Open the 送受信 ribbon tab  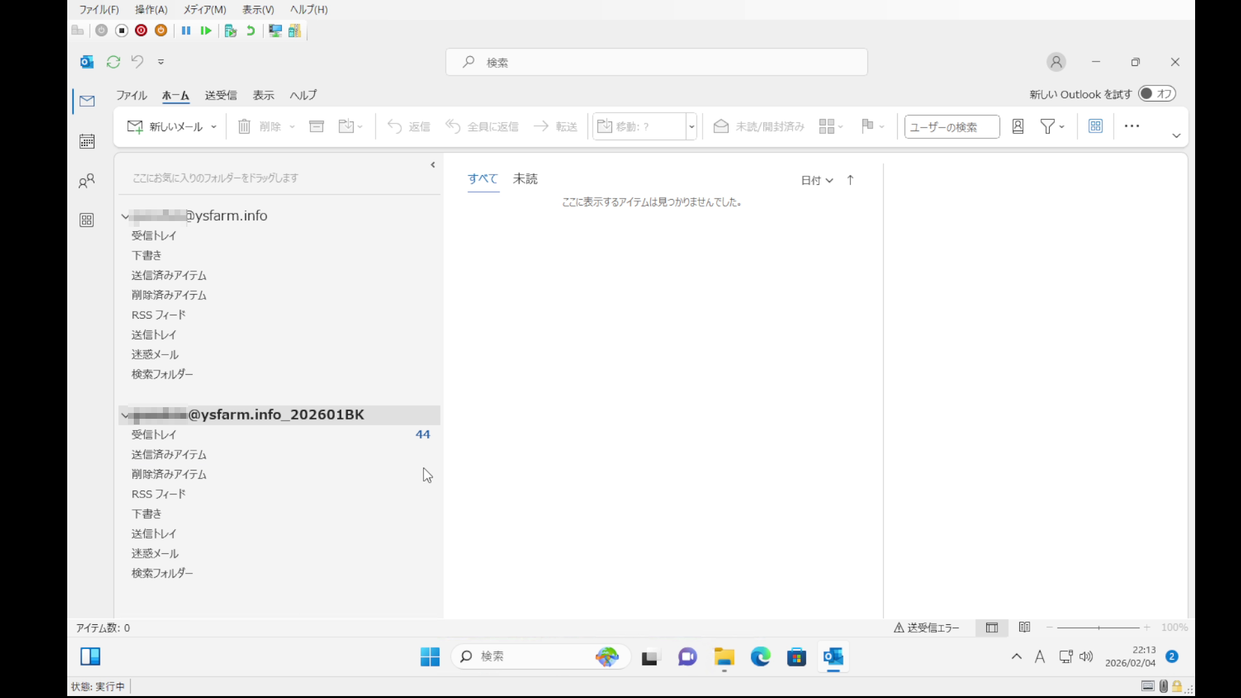(220, 96)
